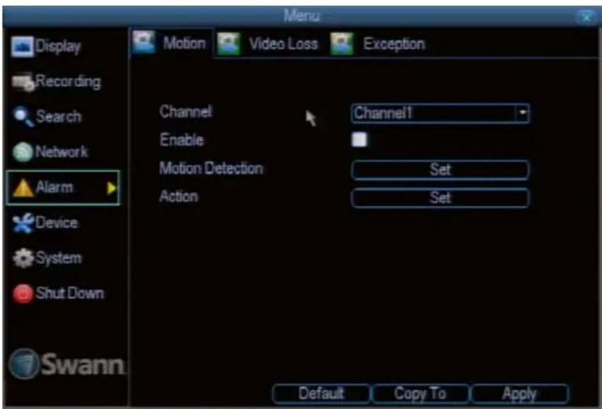Click the Copy To button
The width and height of the screenshot is (602, 409).
pyautogui.click(x=420, y=394)
